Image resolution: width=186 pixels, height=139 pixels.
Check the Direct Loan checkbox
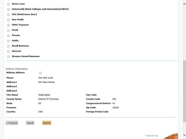[x=8, y=4]
